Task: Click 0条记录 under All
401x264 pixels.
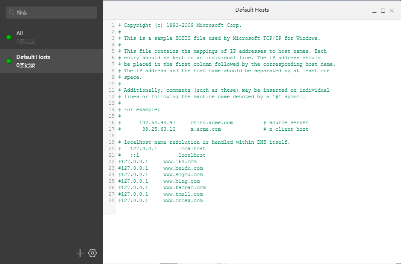Action: click(25, 42)
